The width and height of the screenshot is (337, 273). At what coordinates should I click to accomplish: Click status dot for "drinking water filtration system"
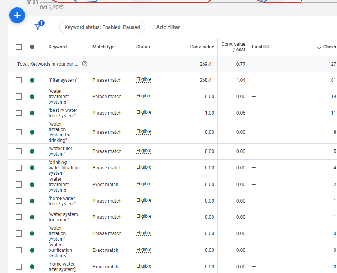click(32, 168)
